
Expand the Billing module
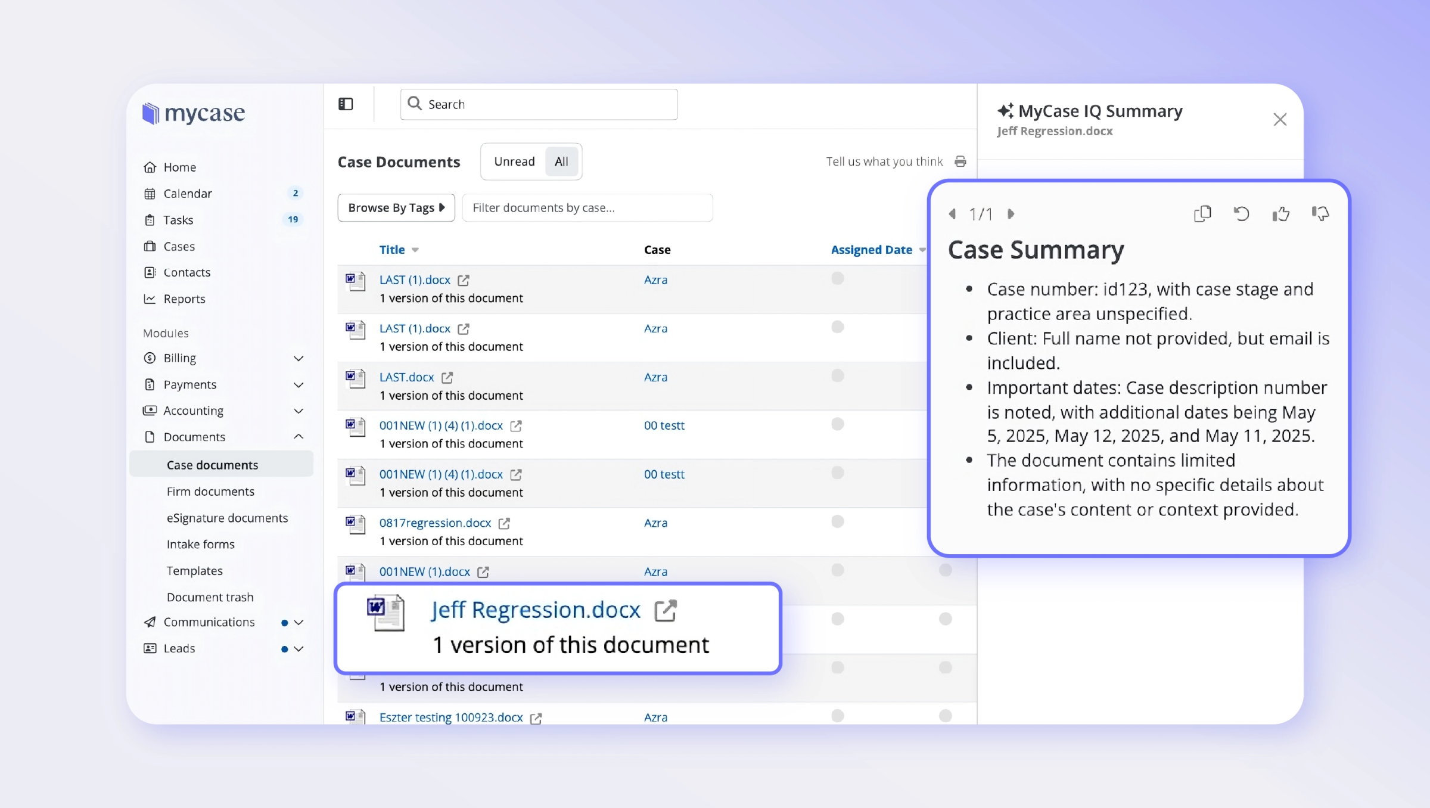298,358
